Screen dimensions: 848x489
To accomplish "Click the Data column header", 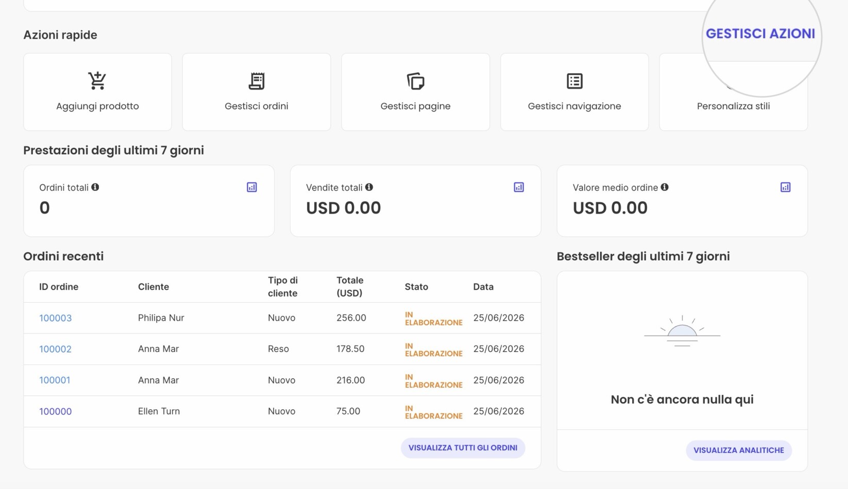I will click(x=483, y=287).
